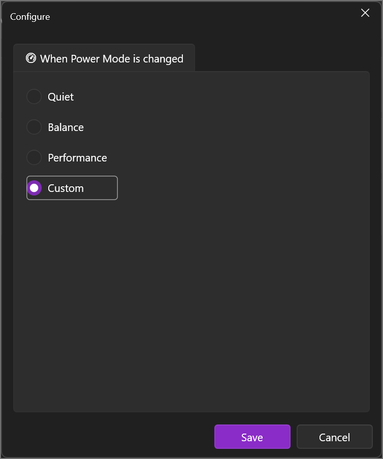
Task: Click the Configure dialog title
Action: pyautogui.click(x=29, y=16)
